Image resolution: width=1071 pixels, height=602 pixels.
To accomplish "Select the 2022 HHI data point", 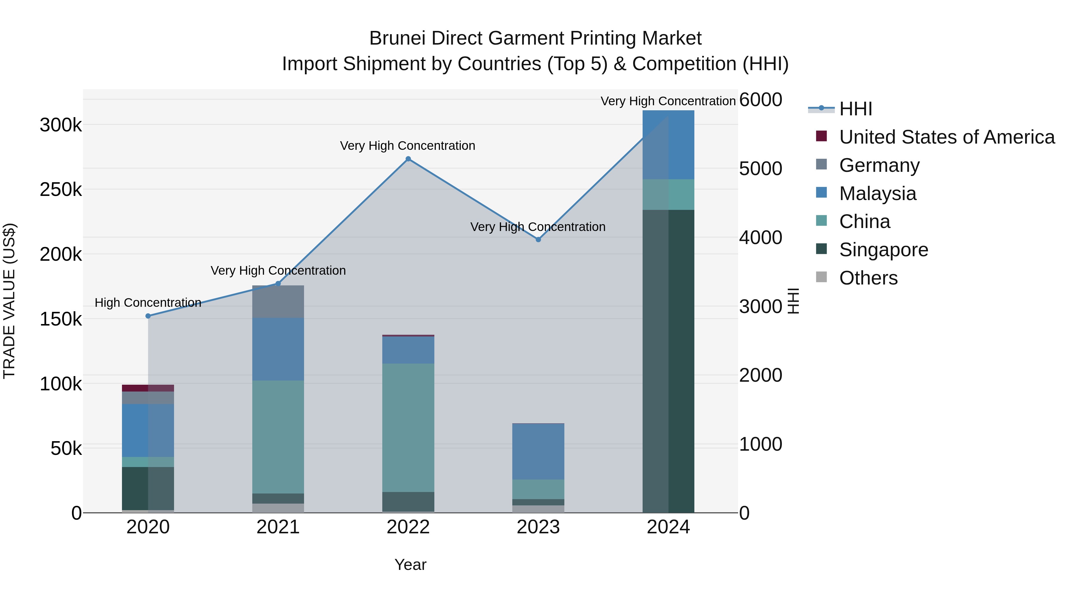I will pyautogui.click(x=408, y=159).
